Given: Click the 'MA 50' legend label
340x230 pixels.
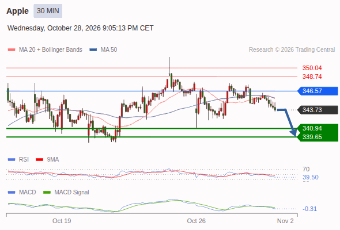Looking at the screenshot, I should click(109, 50).
